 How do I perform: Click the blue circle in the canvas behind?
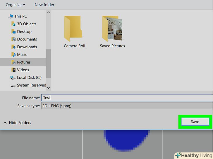126,140
